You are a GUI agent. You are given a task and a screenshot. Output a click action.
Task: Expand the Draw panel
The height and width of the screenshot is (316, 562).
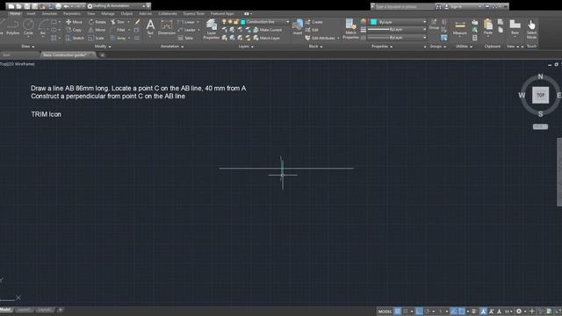(27, 47)
